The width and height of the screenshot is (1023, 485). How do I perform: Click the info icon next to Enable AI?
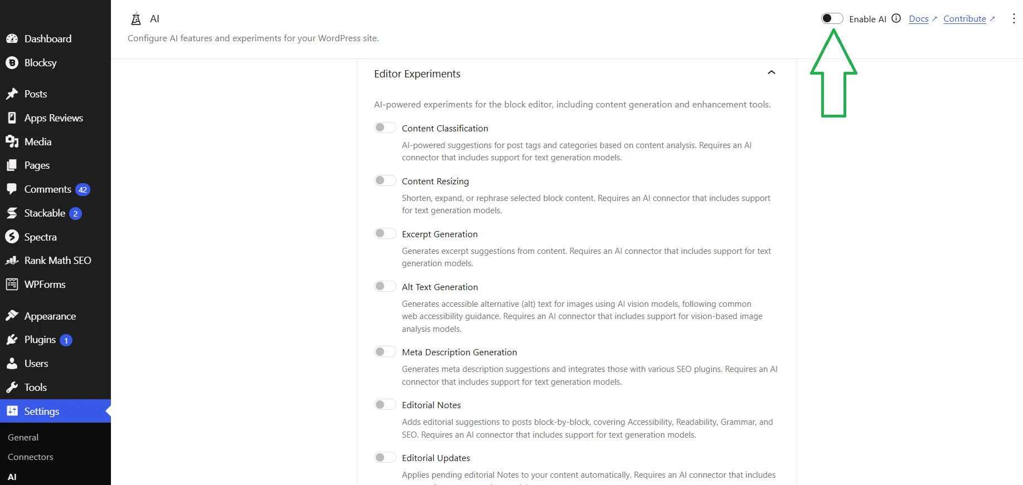[x=896, y=18]
